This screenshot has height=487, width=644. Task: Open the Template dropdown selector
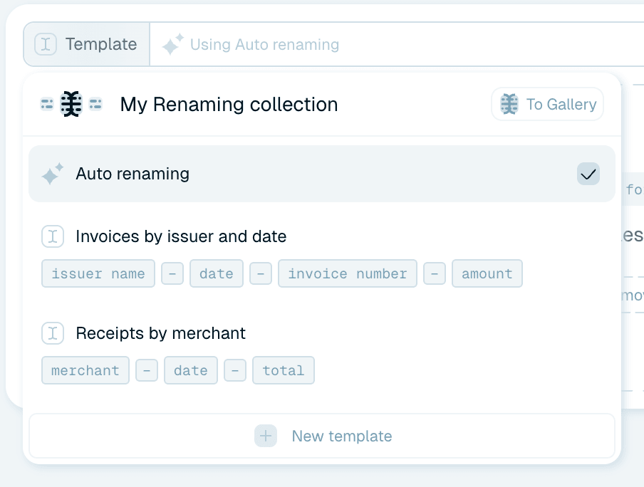87,44
